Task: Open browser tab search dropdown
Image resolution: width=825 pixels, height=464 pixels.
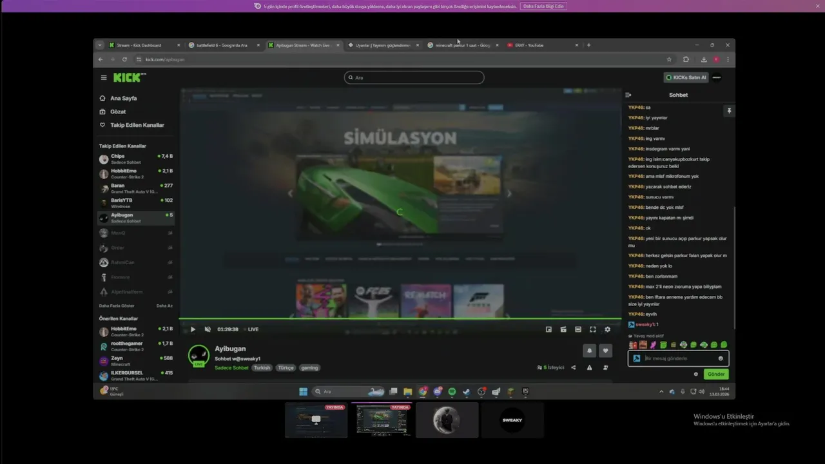Action: tap(100, 45)
